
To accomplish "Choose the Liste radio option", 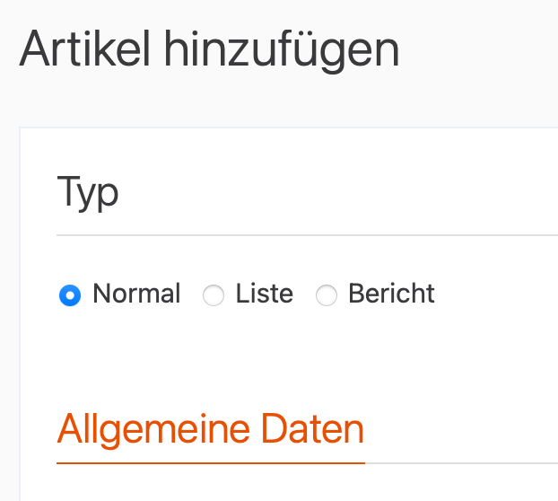I will pos(214,294).
